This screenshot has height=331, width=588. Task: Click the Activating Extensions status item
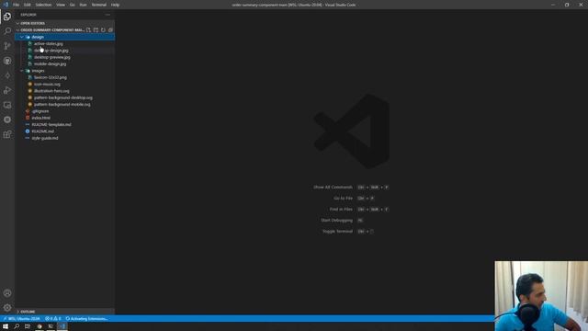[86, 319]
